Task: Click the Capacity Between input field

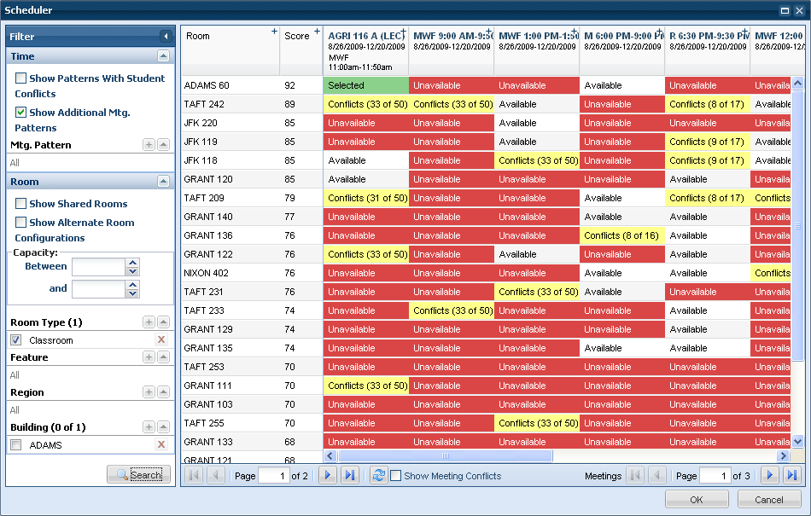Action: point(99,267)
